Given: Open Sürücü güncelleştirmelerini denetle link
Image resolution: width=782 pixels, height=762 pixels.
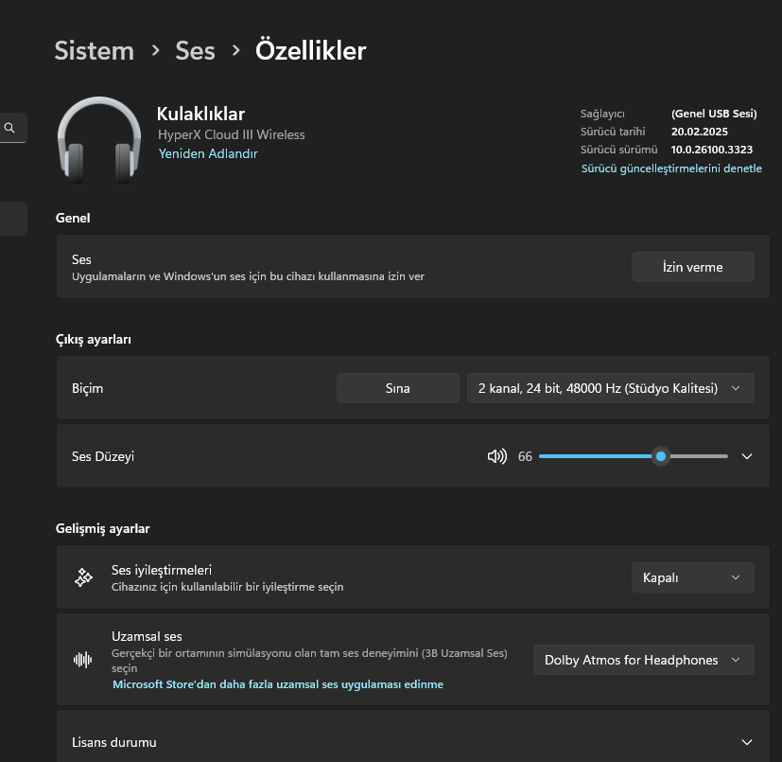Looking at the screenshot, I should click(x=671, y=168).
